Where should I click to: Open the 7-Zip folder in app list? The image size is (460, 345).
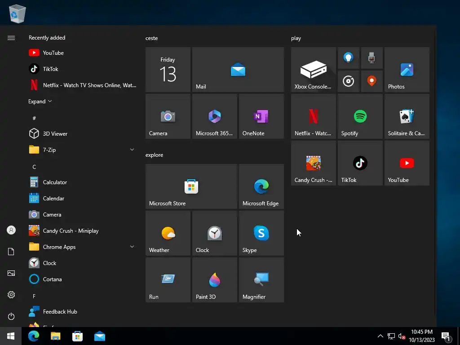(x=82, y=150)
